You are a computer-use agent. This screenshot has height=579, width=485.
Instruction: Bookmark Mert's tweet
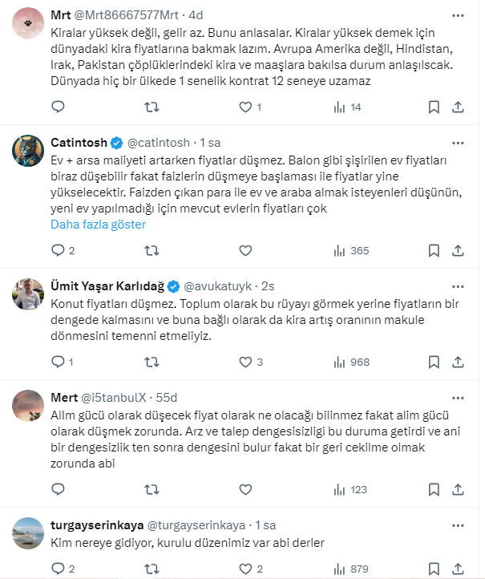[434, 488]
